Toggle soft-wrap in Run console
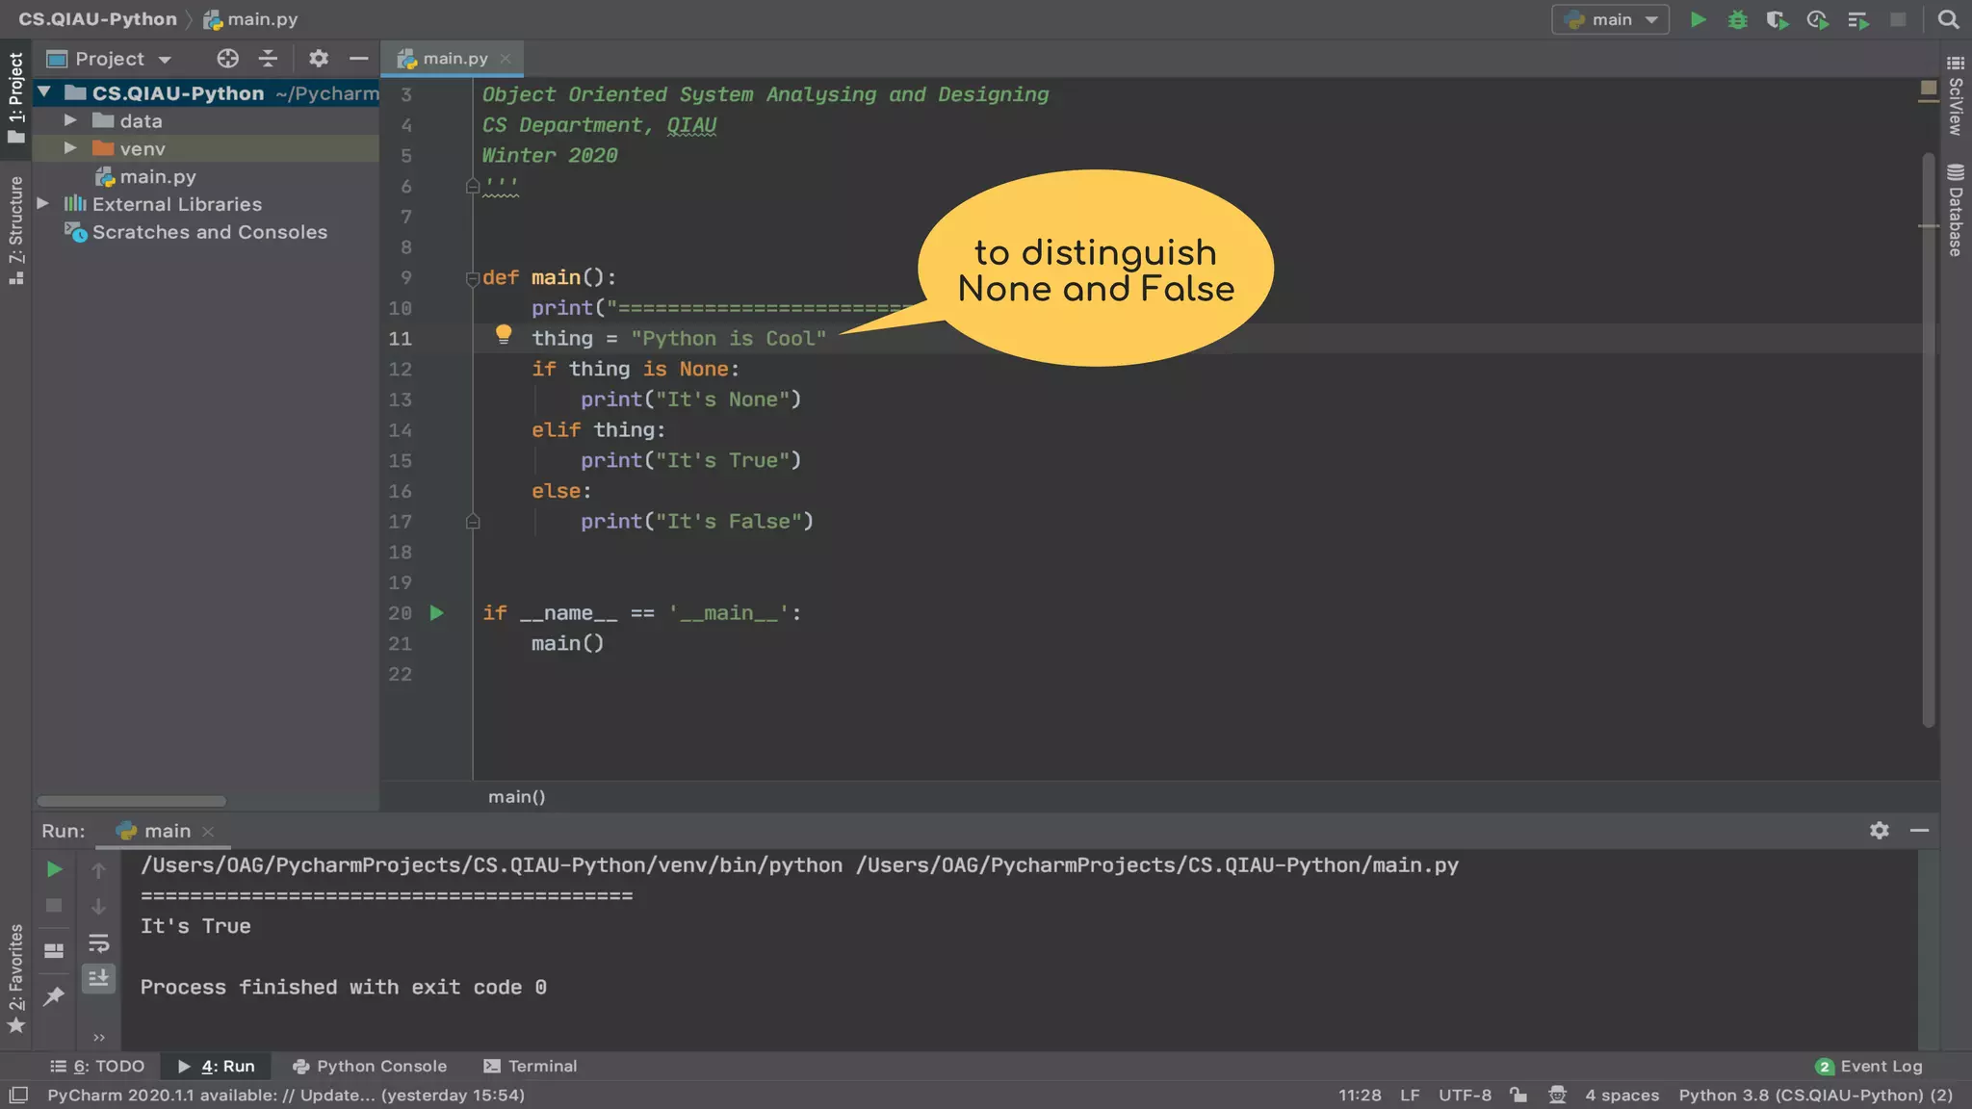Screen dimensions: 1972x1109 [98, 942]
